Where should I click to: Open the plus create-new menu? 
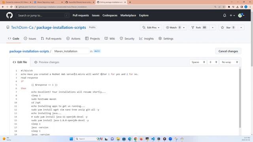coord(232,15)
